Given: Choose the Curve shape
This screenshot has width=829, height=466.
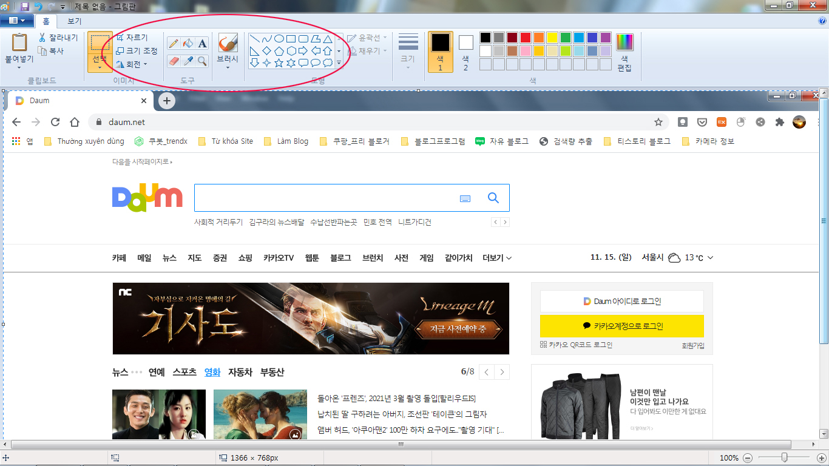Looking at the screenshot, I should pos(266,39).
